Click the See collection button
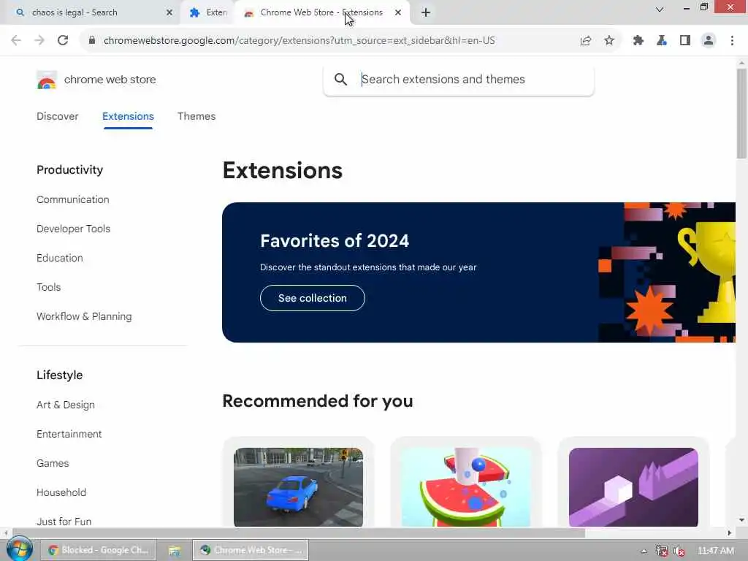 pyautogui.click(x=313, y=298)
